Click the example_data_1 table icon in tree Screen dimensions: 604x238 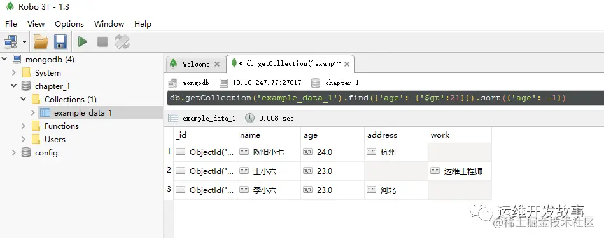click(x=45, y=112)
